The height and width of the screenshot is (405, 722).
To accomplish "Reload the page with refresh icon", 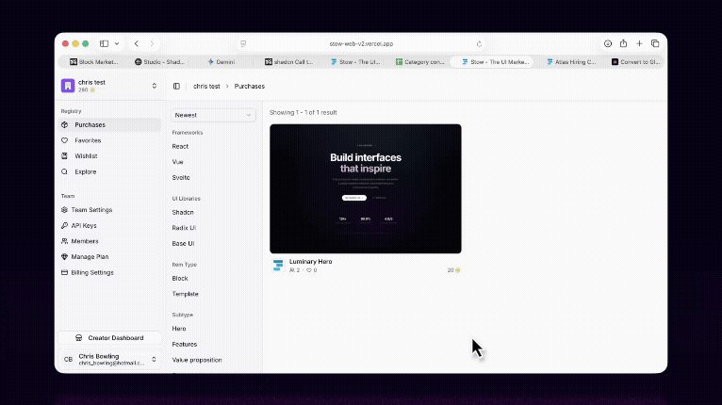I will coord(480,43).
